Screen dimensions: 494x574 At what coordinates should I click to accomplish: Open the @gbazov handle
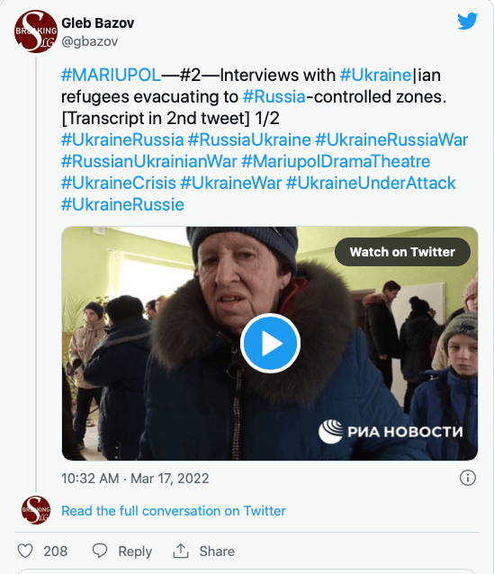(x=90, y=41)
